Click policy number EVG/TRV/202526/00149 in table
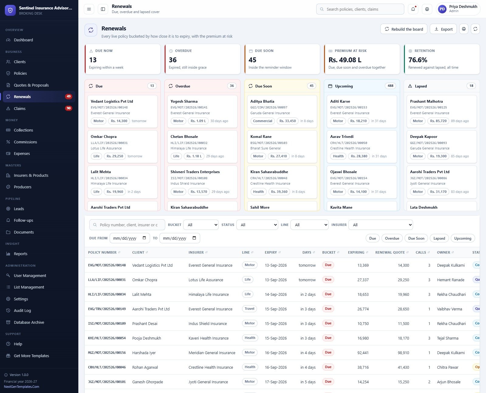The height and width of the screenshot is (393, 486). click(x=107, y=309)
